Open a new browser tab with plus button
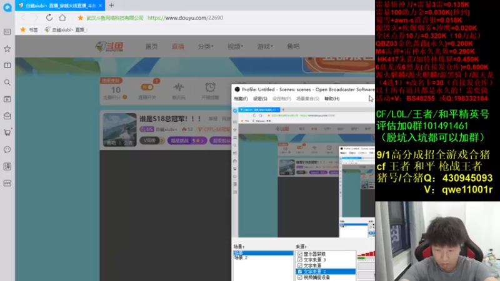This screenshot has height=281, width=500. (x=111, y=6)
